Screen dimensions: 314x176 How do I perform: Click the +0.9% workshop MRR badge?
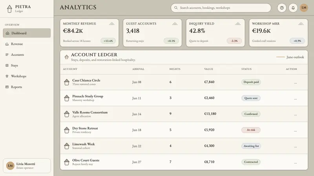pos(297,41)
